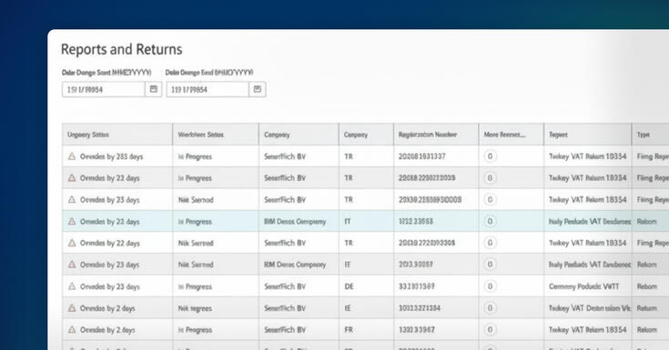
Task: Sort by the Worksheet Status column header
Action: tap(216, 135)
